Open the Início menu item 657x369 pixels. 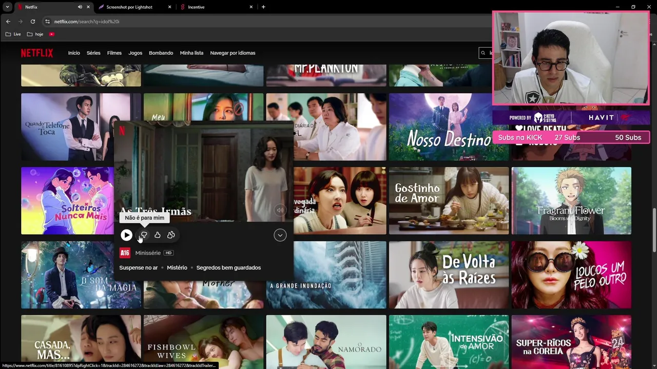74,53
